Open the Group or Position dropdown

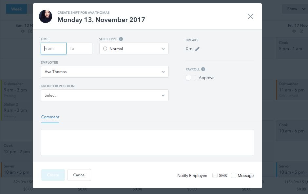(105, 95)
